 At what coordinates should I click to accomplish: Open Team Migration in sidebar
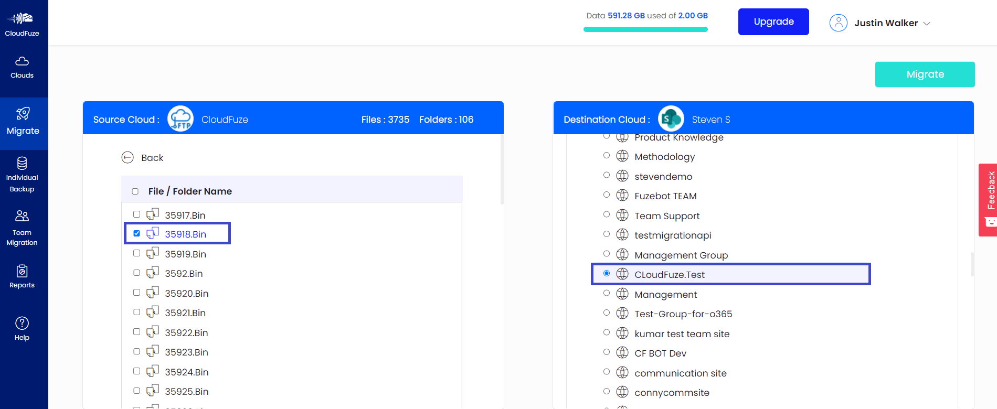pos(22,228)
